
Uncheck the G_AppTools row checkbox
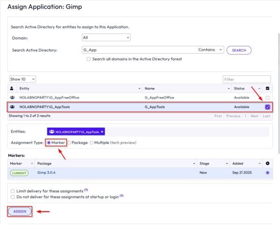coord(267,107)
